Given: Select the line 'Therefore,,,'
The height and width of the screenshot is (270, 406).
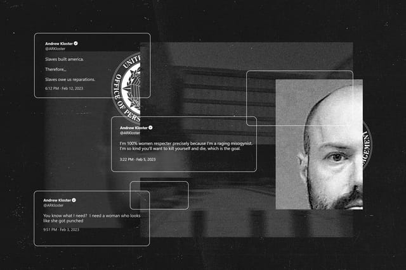Looking at the screenshot, I should coord(56,70).
